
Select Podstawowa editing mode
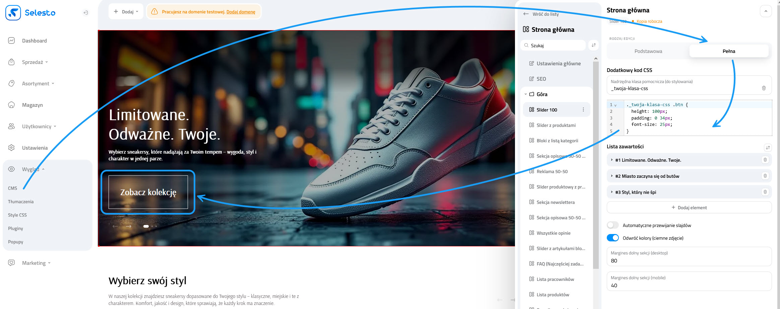pos(648,51)
